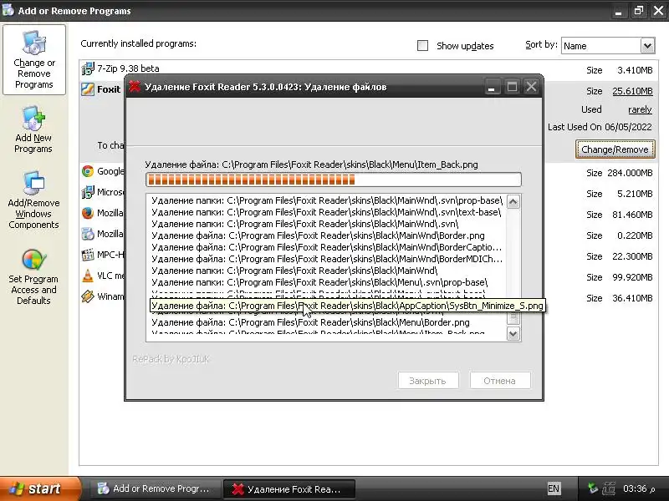The width and height of the screenshot is (669, 501).
Task: Click the RePack by KpoJIuK label
Action: pyautogui.click(x=171, y=359)
